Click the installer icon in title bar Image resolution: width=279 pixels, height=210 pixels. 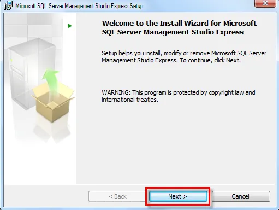8,6
